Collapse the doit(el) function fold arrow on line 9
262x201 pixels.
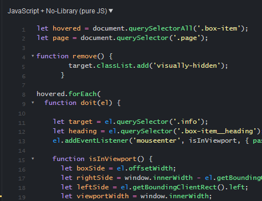(33, 102)
